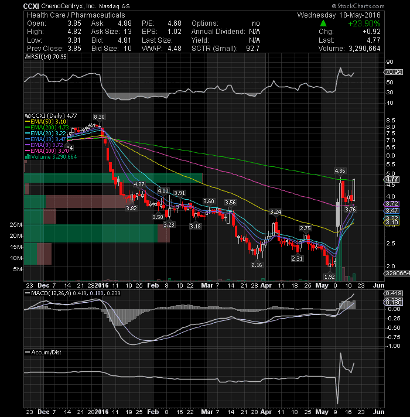Click the Last Size label
410x417 pixels.
click(157, 40)
